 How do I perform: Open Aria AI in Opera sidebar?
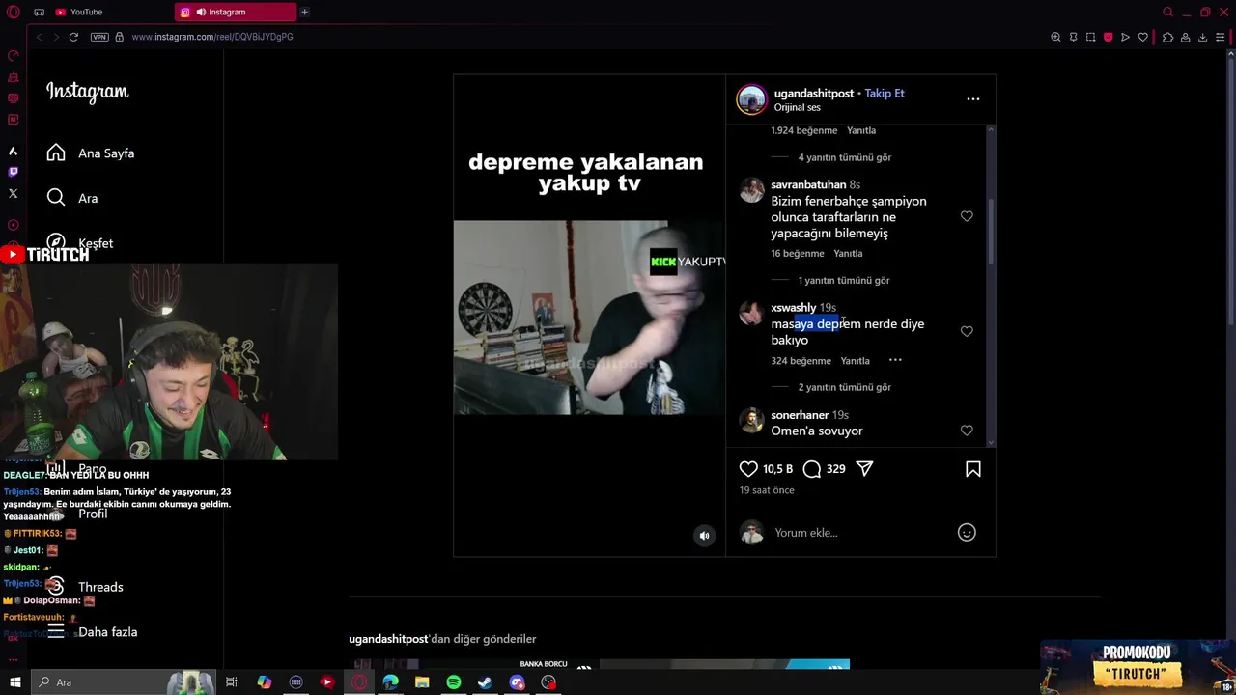click(x=14, y=151)
